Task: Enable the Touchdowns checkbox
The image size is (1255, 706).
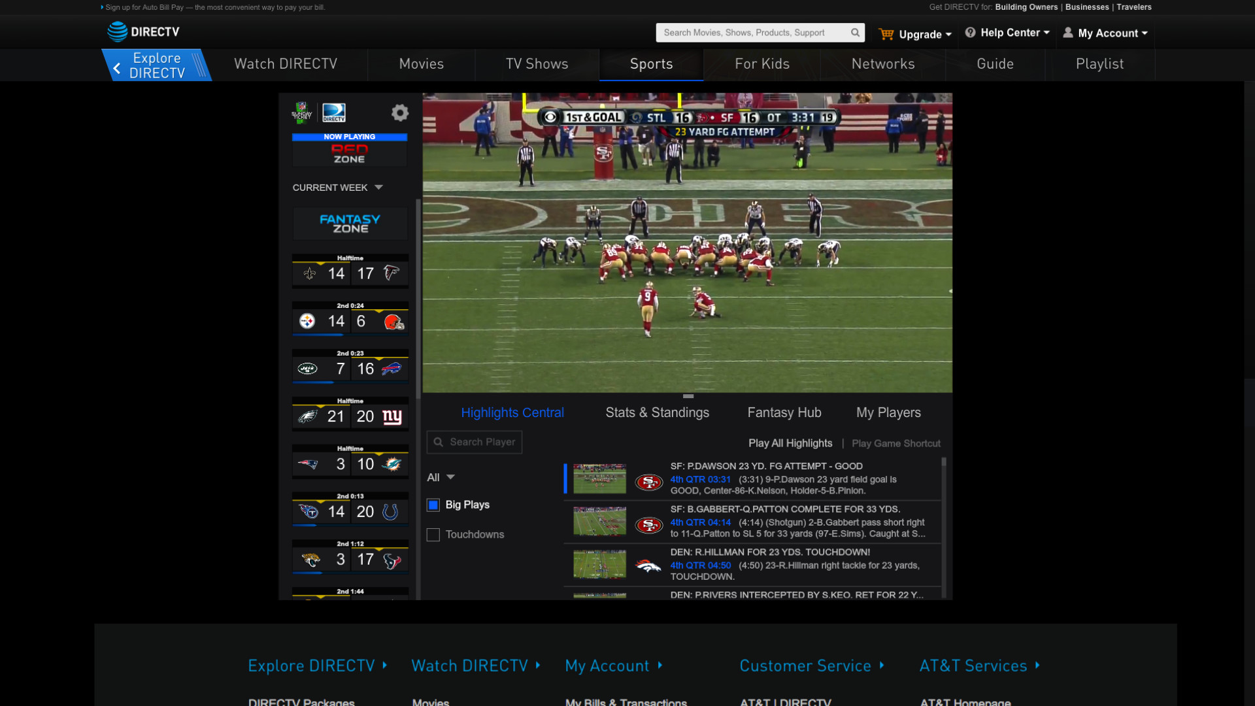Action: (433, 535)
